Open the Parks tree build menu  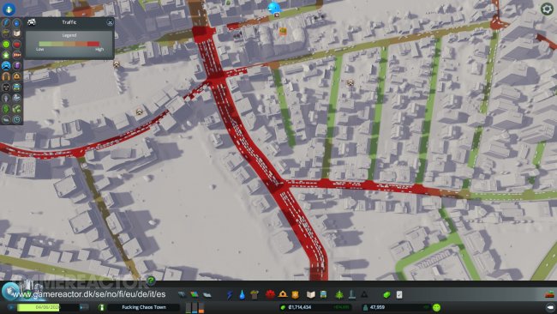pyautogui.click(x=339, y=294)
